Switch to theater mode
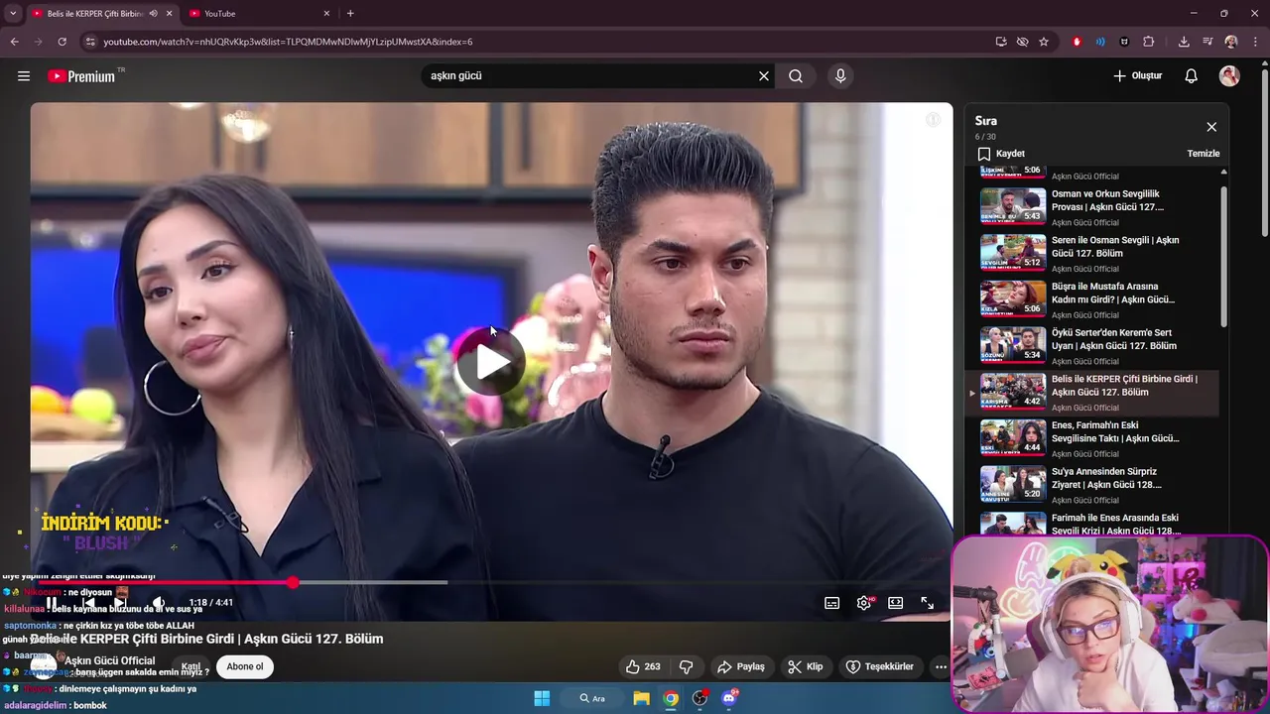Viewport: 1270px width, 714px height. point(895,603)
